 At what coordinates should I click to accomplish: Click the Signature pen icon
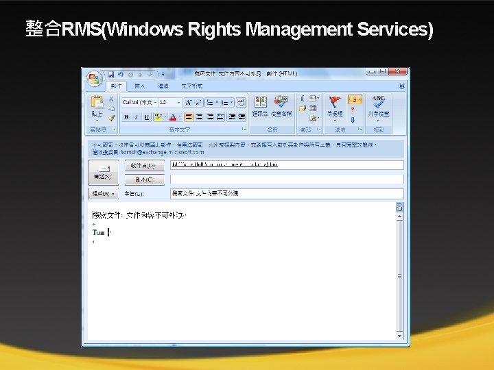point(314,119)
